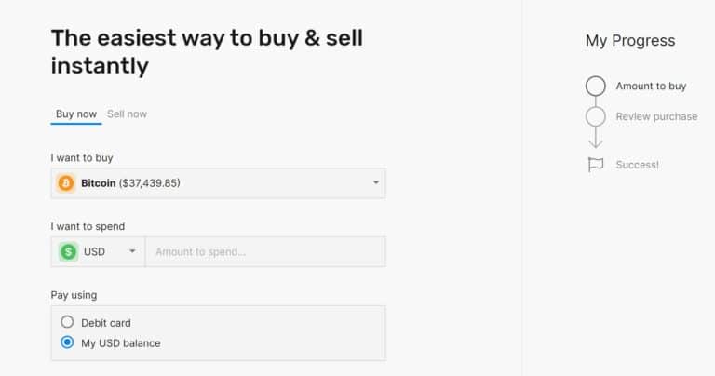Expand the USD currency selector arrow
This screenshot has height=376, width=715.
tap(132, 251)
